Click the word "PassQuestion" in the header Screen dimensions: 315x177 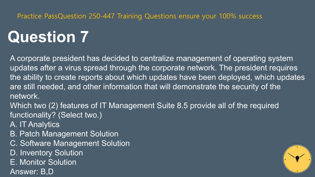tap(65, 16)
